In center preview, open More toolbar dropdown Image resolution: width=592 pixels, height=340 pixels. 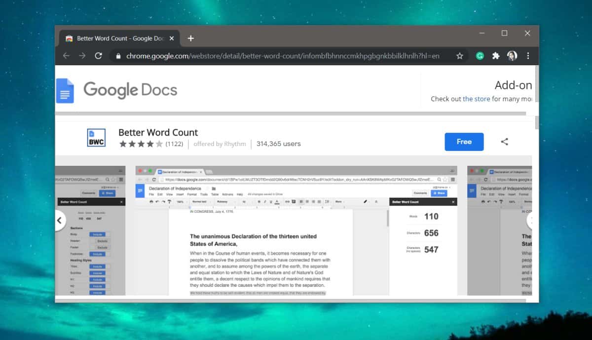click(x=339, y=201)
